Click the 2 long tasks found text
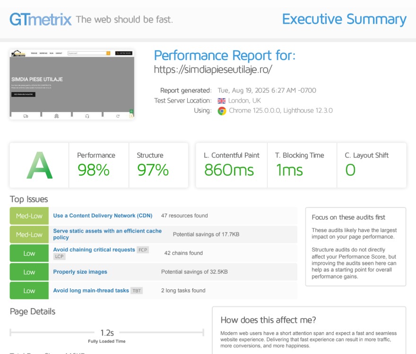416x354 pixels. 183,291
